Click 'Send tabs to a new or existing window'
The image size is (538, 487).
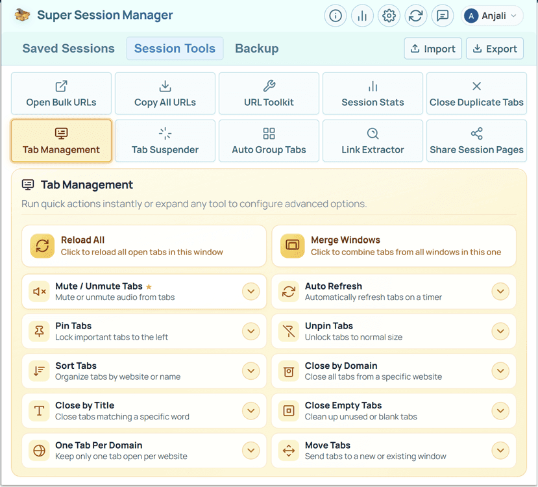pyautogui.click(x=375, y=456)
